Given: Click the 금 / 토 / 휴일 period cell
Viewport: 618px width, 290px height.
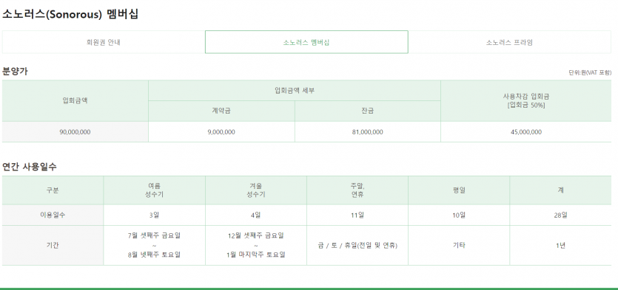Looking at the screenshot, I should click(357, 245).
